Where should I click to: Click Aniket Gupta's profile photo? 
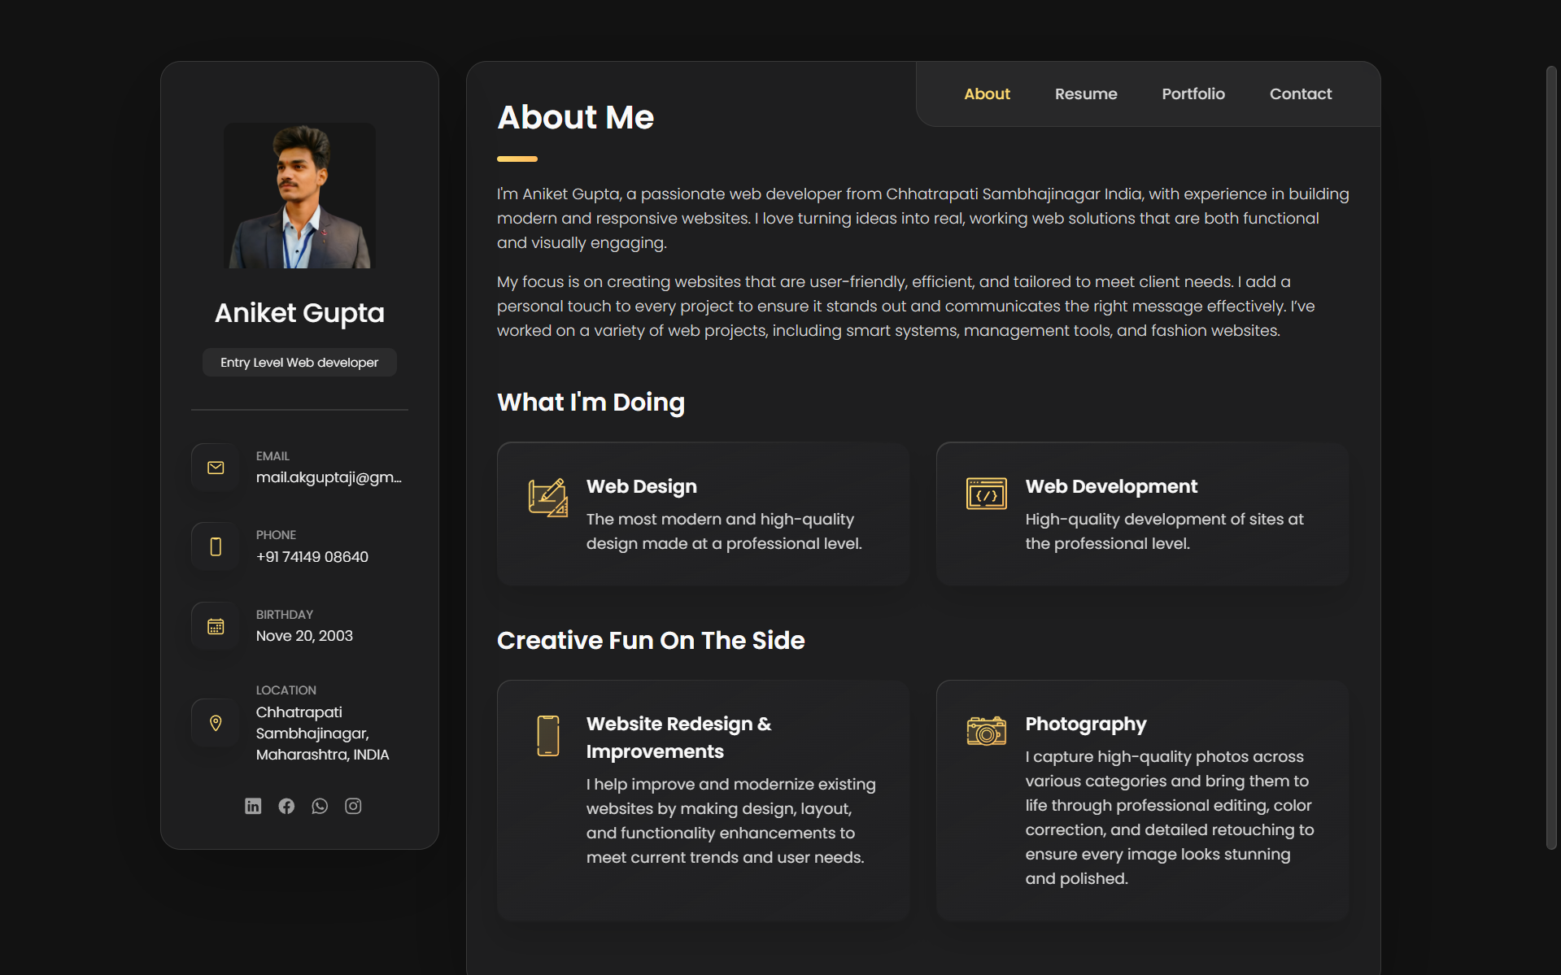[x=299, y=195]
